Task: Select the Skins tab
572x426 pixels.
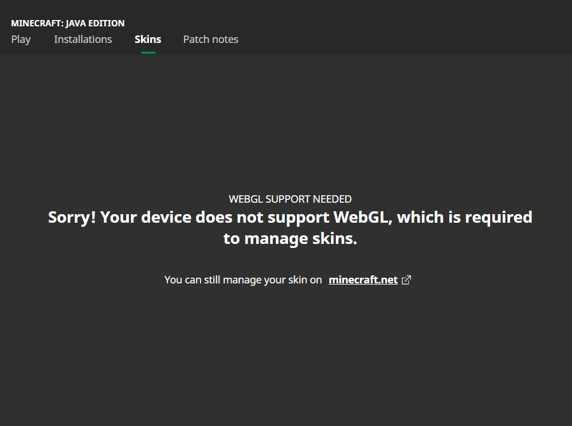Action: click(148, 40)
